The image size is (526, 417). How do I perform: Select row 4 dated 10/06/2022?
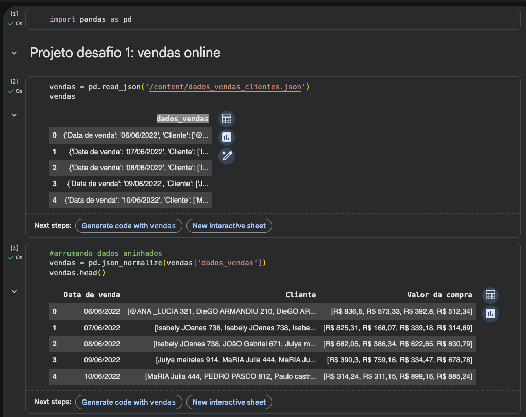click(x=101, y=376)
